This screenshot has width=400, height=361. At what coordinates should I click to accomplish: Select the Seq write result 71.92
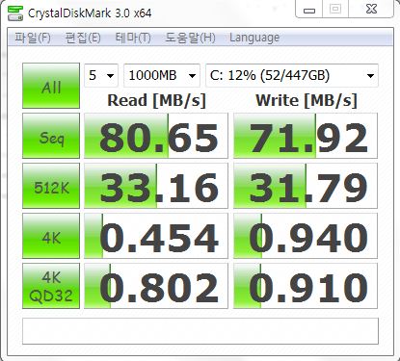click(306, 136)
